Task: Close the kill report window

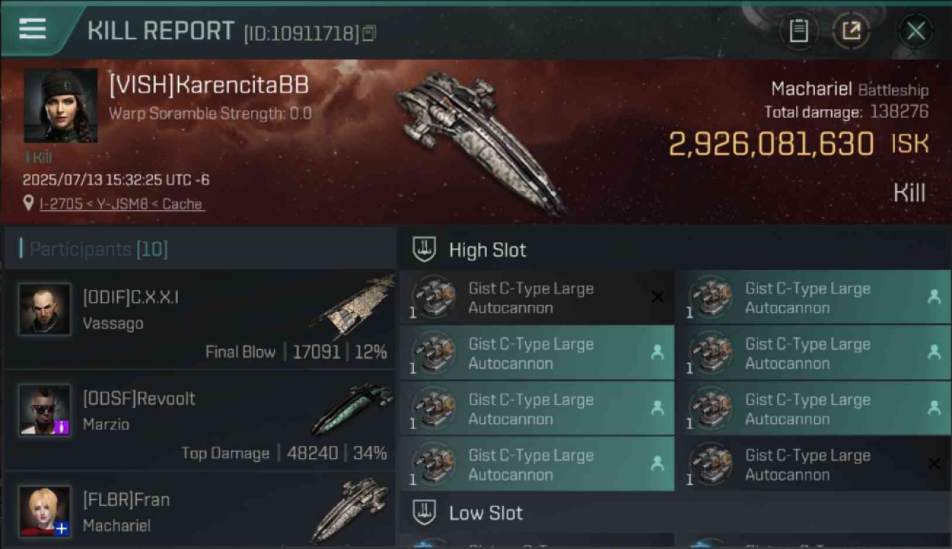Action: 915,31
